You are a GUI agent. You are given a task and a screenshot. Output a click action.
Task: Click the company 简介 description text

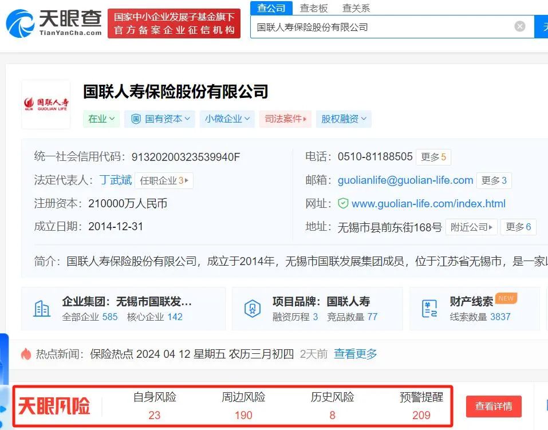point(307,261)
